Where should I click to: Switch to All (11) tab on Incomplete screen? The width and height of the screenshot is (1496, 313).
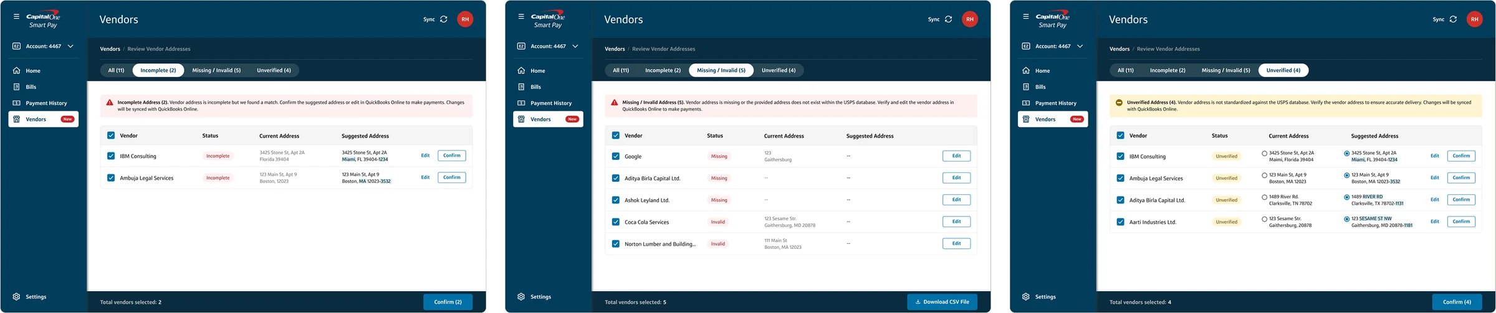point(116,70)
